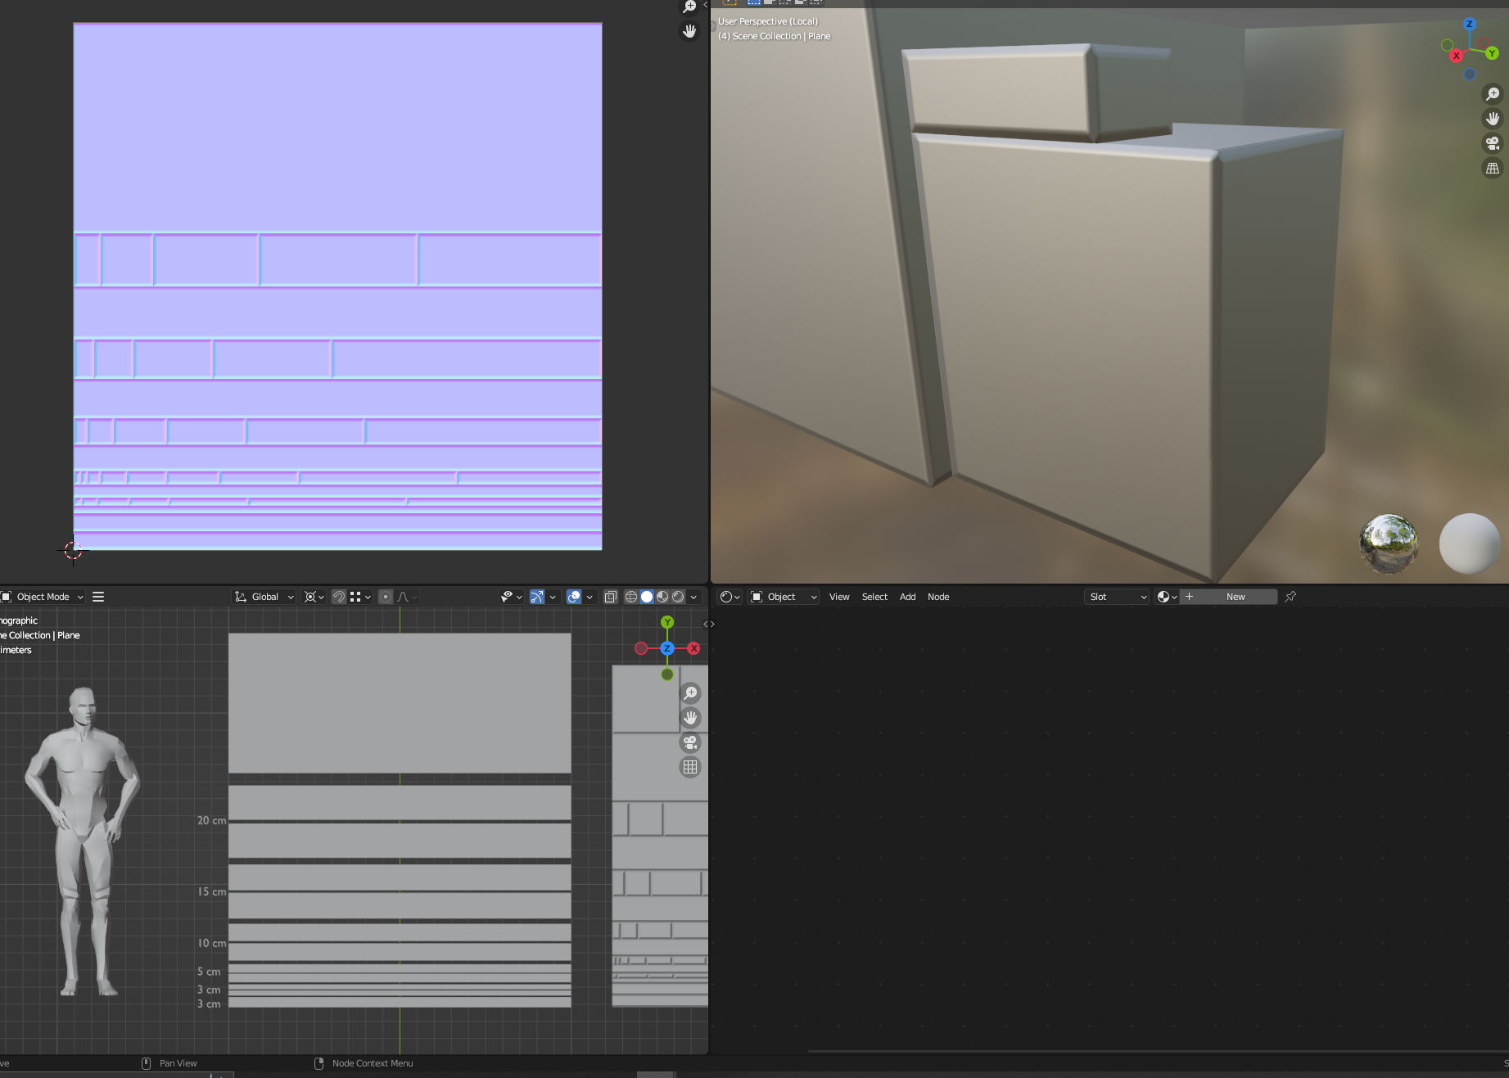
Task: Switch perspective/orthographic grid icon in top viewport
Action: pyautogui.click(x=1493, y=169)
